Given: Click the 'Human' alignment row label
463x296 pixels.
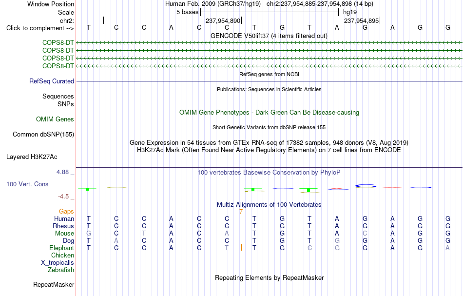Looking at the screenshot, I should tap(64, 219).
